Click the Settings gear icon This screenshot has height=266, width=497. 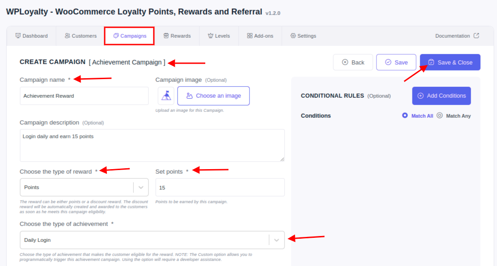(x=293, y=36)
